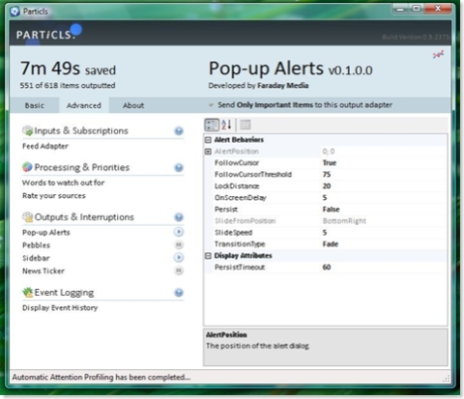Select the FollowCursor property name

click(237, 163)
